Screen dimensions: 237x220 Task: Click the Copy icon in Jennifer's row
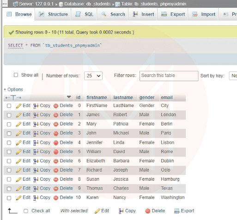36,143
